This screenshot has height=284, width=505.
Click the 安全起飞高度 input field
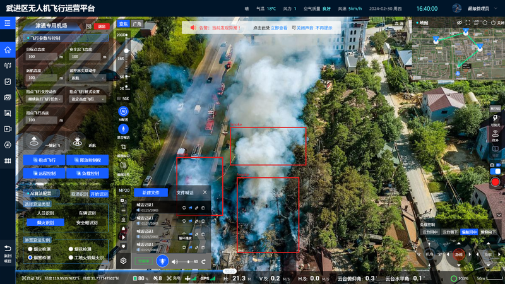(85, 56)
